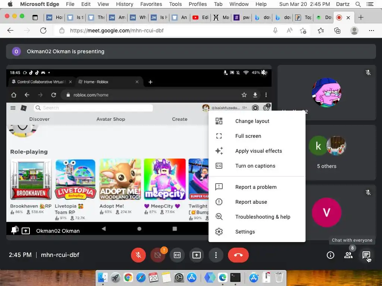Open Control Center in menu bar
Image resolution: width=382 pixels, height=286 pixels.
[x=370, y=4]
